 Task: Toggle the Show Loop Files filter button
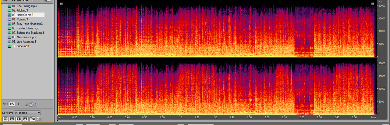pyautogui.click(x=12, y=118)
